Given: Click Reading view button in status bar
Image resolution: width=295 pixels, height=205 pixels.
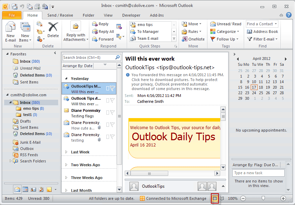Looking at the screenshot, I should point(222,198).
